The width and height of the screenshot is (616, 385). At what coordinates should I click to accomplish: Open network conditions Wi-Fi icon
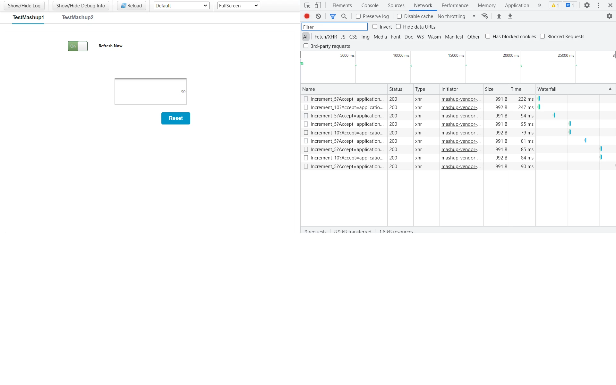pos(485,16)
